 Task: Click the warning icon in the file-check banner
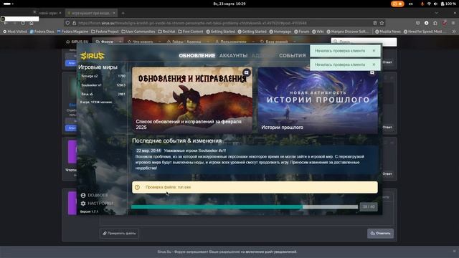[x=137, y=187]
